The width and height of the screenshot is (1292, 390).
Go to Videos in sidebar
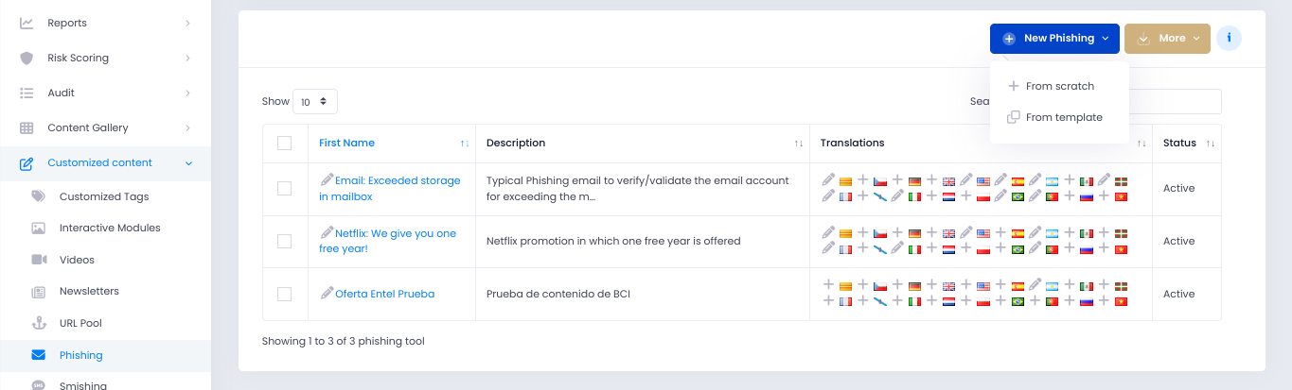[x=77, y=260]
